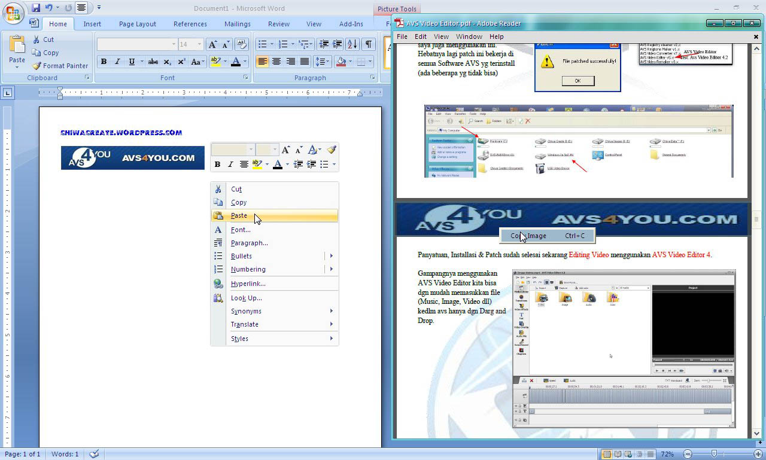Toggle Bold in the ribbon

(104, 62)
